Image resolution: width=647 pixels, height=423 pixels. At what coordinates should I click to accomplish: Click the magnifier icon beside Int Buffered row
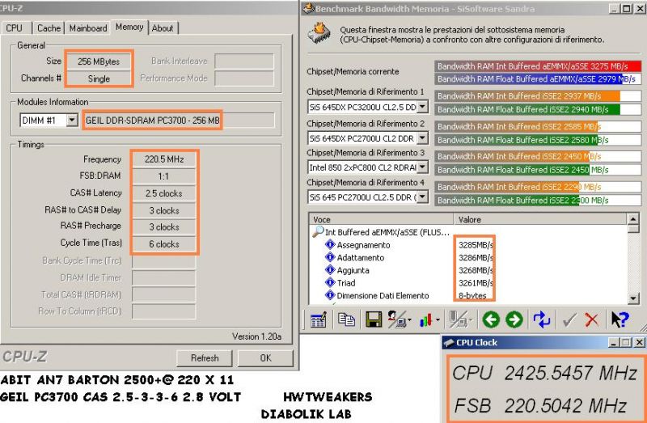click(317, 231)
